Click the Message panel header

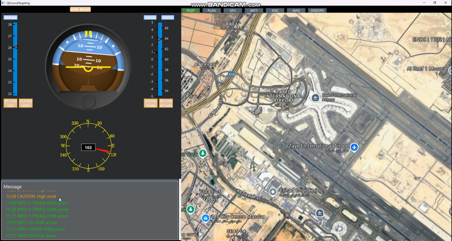pos(13,187)
